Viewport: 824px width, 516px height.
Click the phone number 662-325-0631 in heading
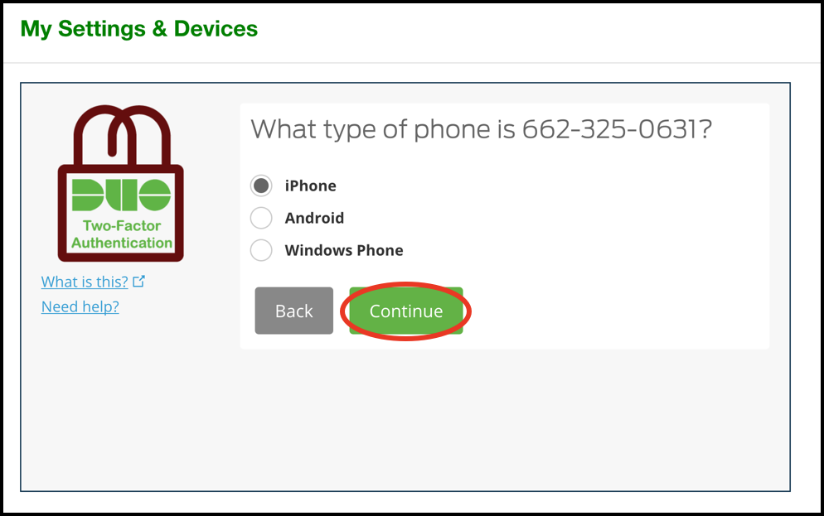pyautogui.click(x=612, y=128)
